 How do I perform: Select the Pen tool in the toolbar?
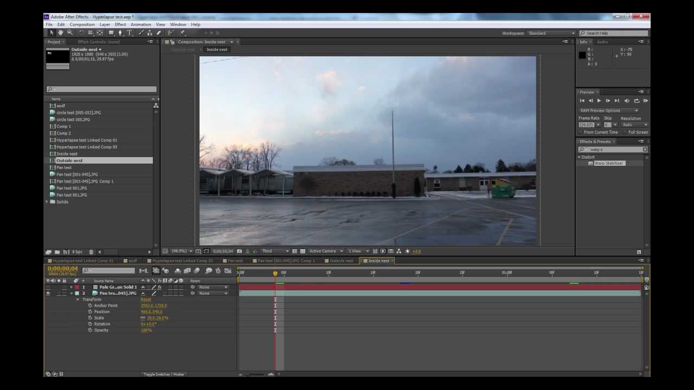point(120,33)
